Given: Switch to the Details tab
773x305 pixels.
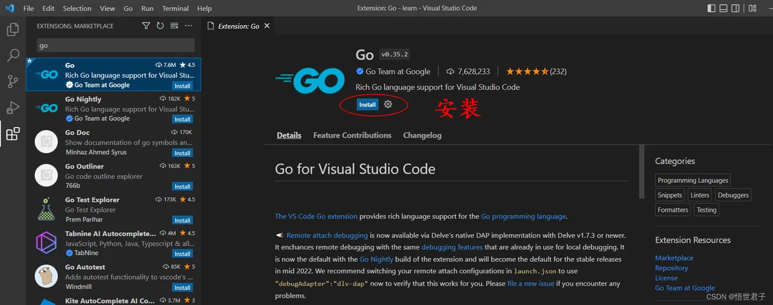Looking at the screenshot, I should [x=289, y=135].
